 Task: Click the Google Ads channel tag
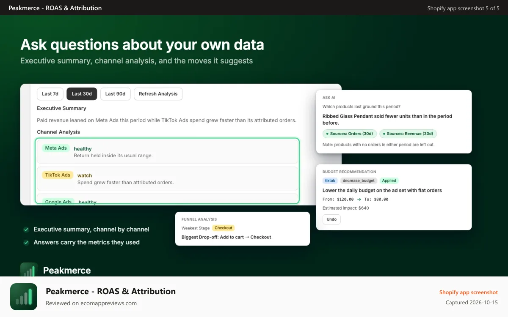pos(58,202)
